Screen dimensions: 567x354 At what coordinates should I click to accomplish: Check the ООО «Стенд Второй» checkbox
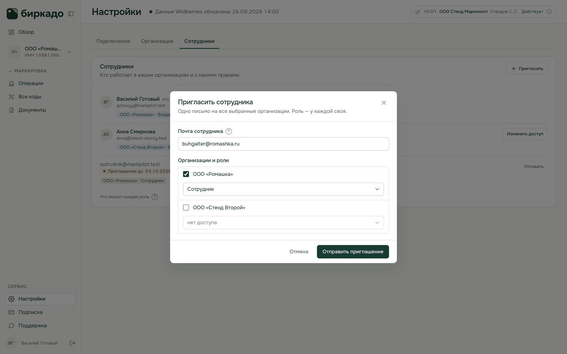pos(186,207)
